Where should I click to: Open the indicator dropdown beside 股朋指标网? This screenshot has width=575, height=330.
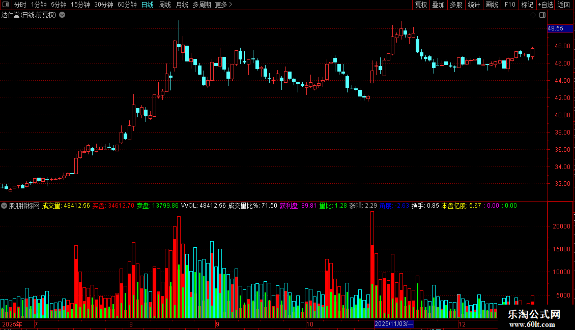point(4,206)
